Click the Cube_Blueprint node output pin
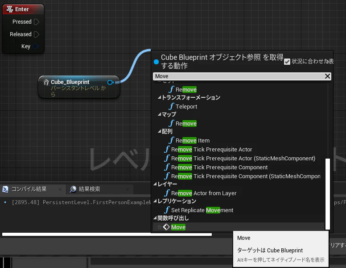 pyautogui.click(x=110, y=83)
